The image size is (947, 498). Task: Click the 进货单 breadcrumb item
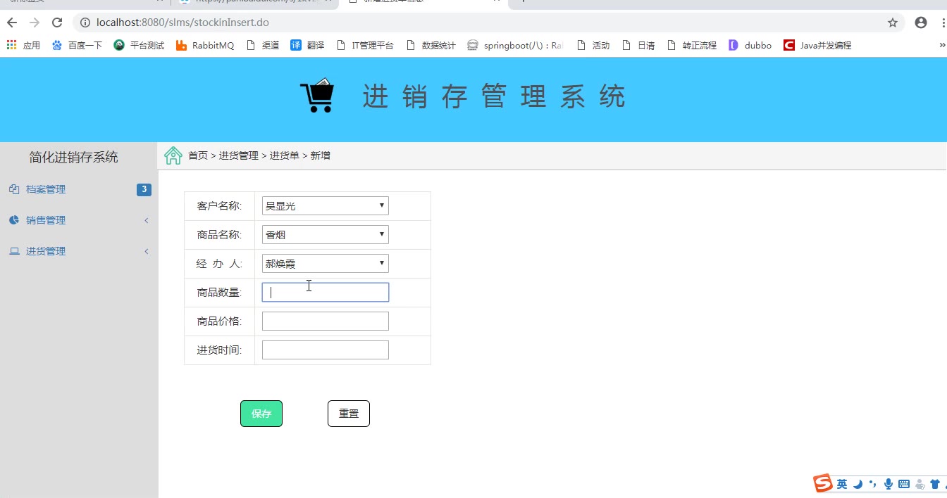285,155
